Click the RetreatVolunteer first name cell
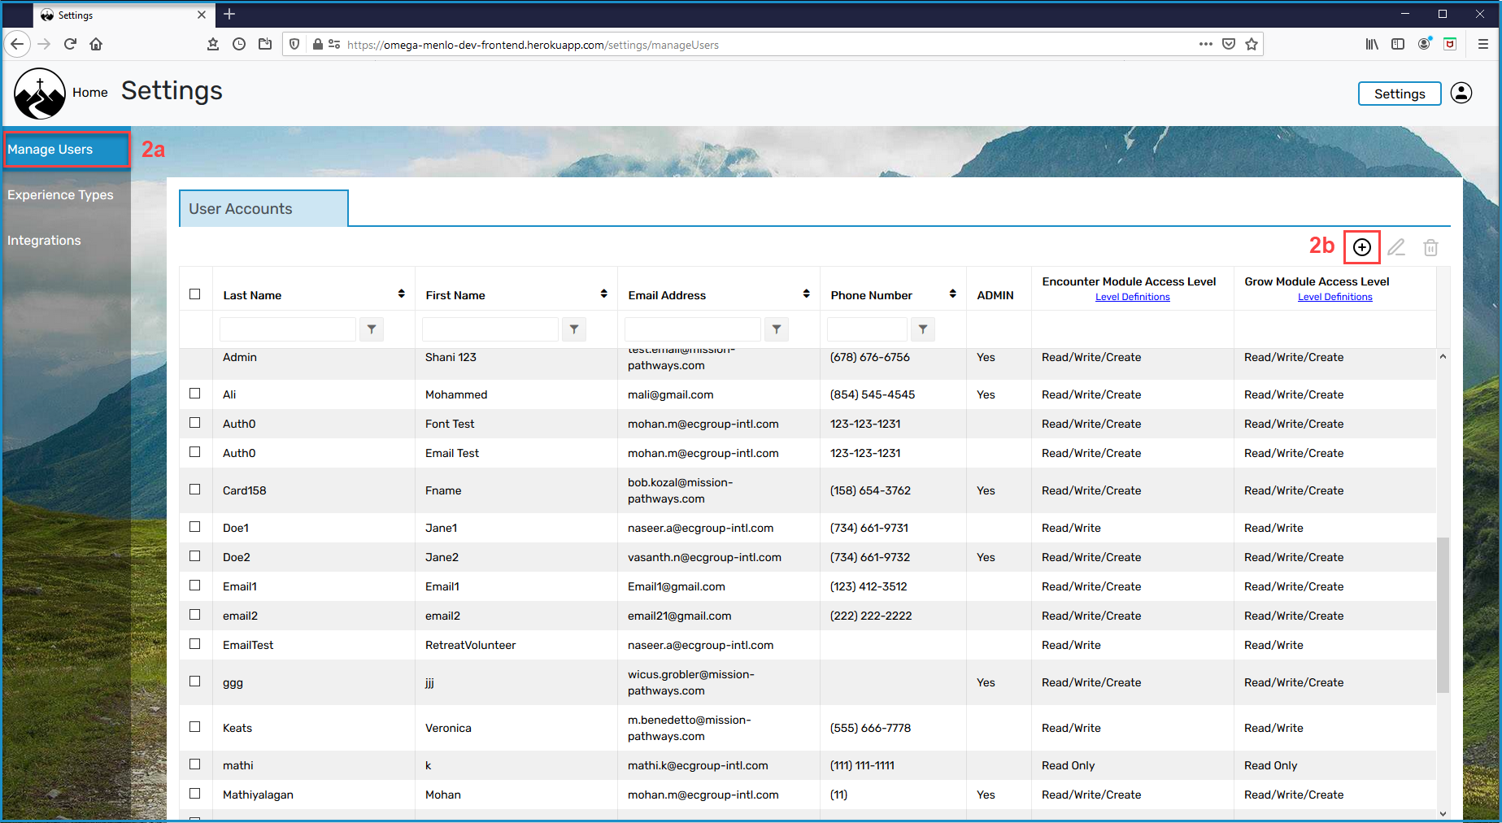The image size is (1502, 823). [471, 645]
